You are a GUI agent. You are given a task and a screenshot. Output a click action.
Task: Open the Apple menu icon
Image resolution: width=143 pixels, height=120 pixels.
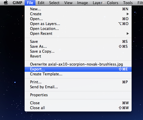click(6, 3)
